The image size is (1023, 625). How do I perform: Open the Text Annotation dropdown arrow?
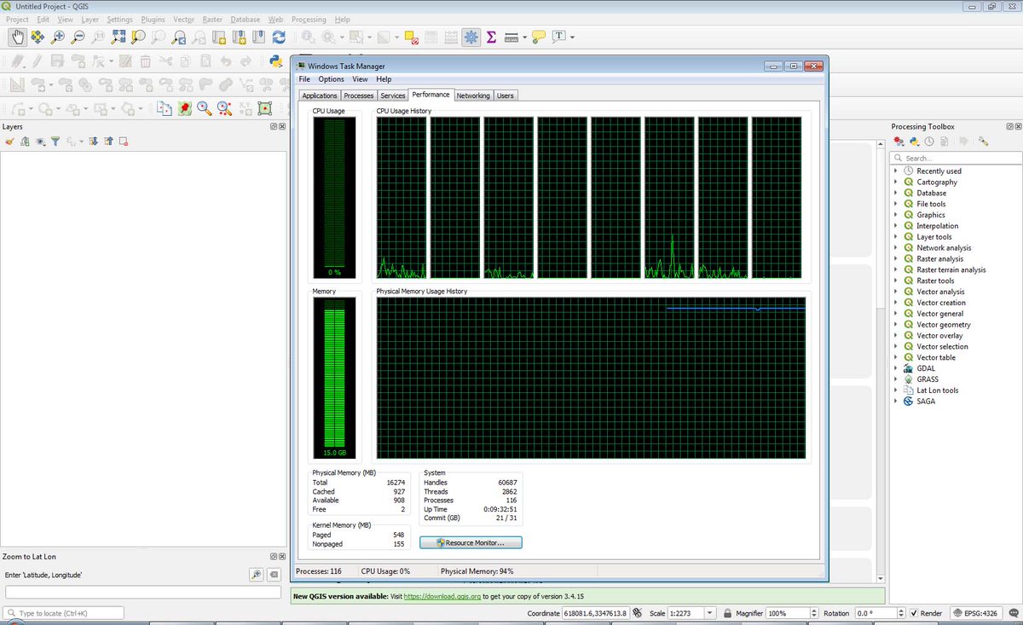click(572, 38)
